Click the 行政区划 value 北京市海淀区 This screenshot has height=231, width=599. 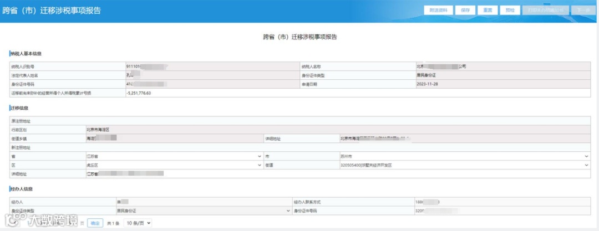coord(338,130)
